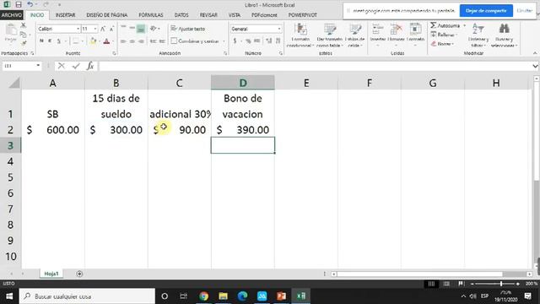This screenshot has height=304, width=540.
Task: Align cell text left
Action: [x=123, y=41]
